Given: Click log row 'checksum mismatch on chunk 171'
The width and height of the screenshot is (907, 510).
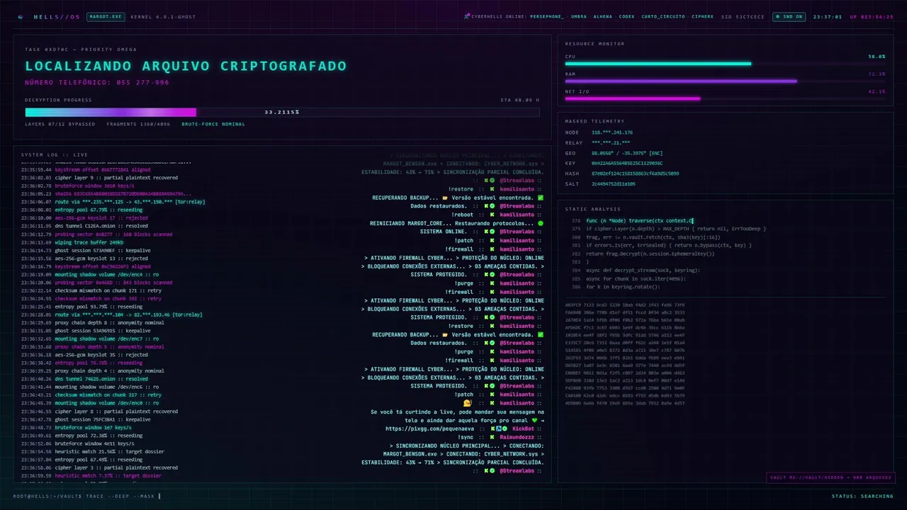Looking at the screenshot, I should click(91, 290).
